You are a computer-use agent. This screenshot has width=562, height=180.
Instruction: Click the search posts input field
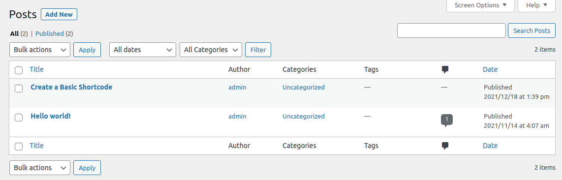click(x=451, y=31)
